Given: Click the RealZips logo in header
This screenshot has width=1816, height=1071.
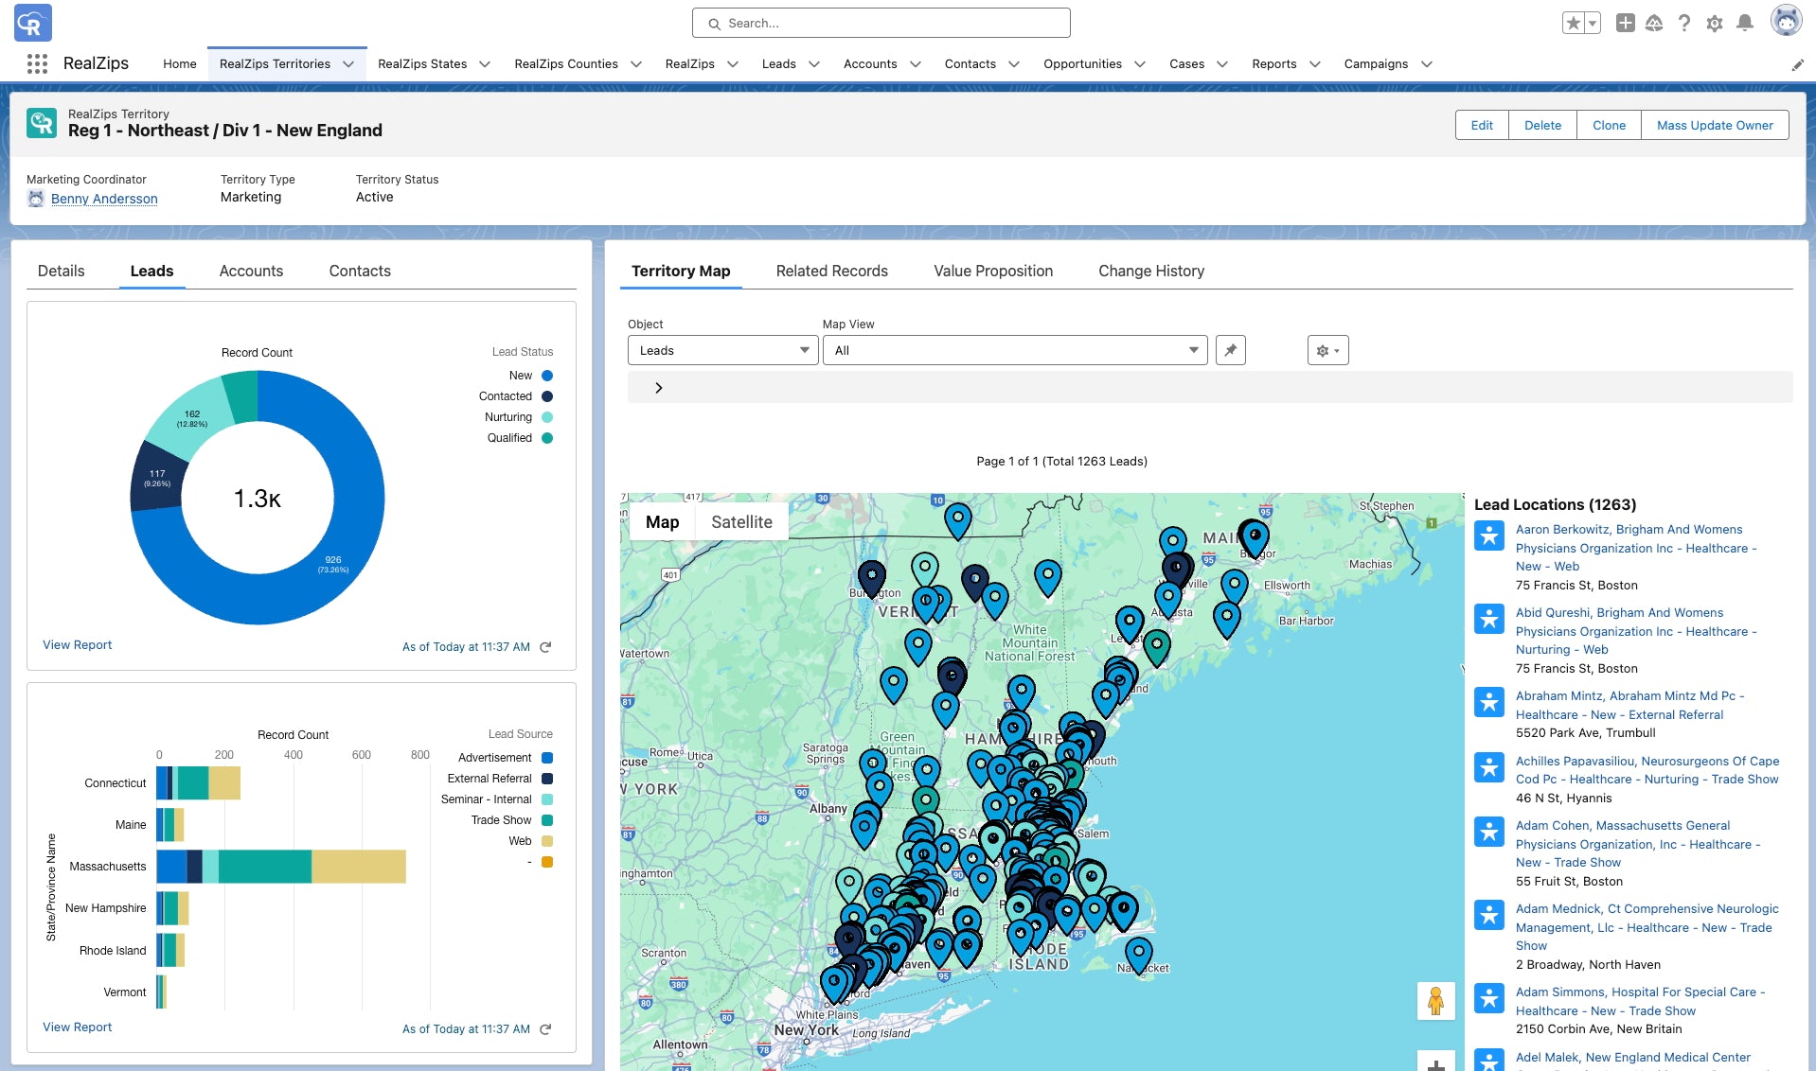Looking at the screenshot, I should [x=33, y=23].
